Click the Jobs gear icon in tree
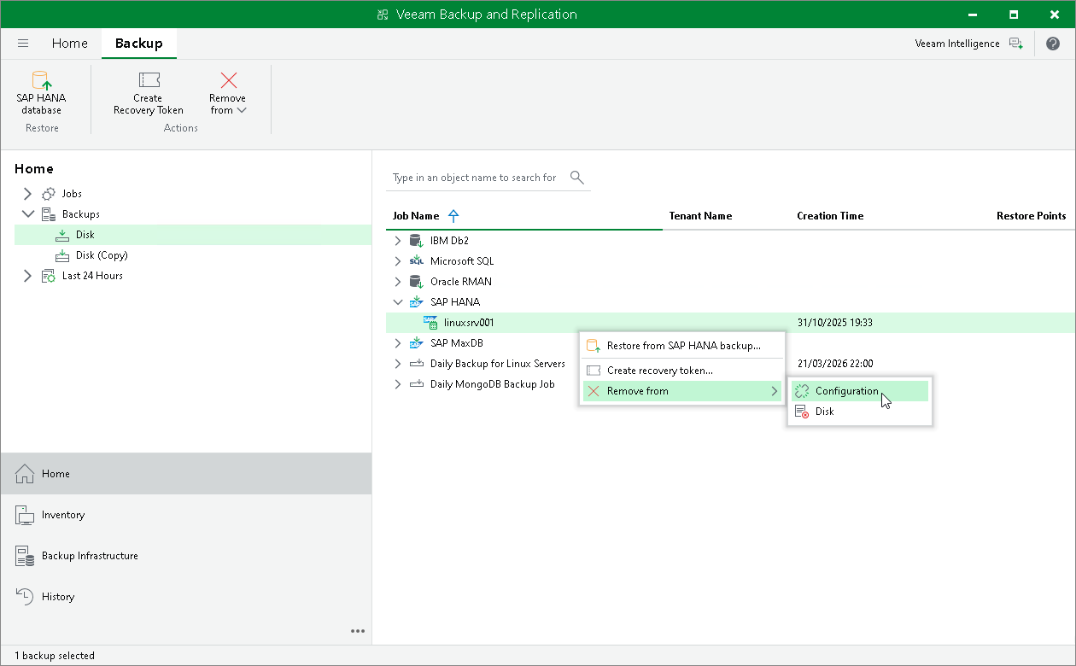1076x666 pixels. pos(49,194)
